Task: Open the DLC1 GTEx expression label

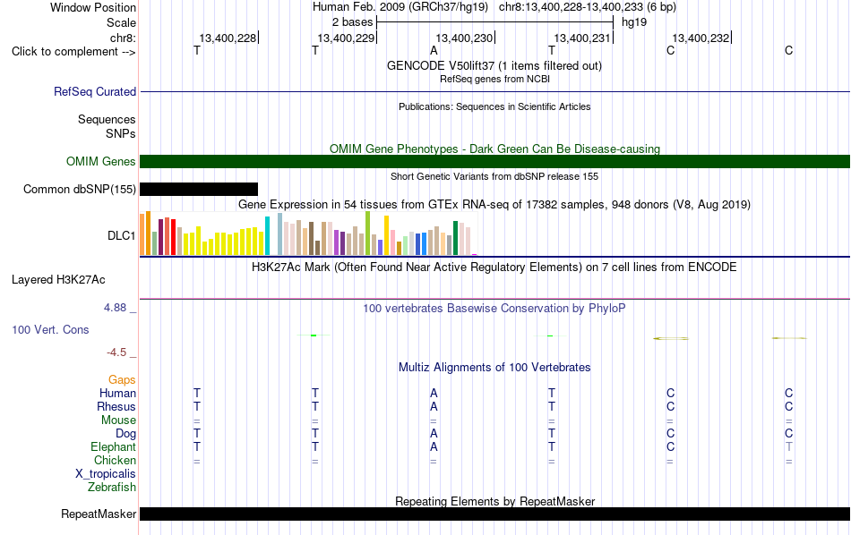Action: [x=121, y=236]
